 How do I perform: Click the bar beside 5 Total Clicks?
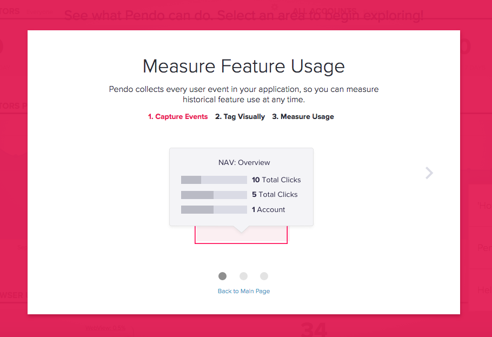pyautogui.click(x=214, y=195)
